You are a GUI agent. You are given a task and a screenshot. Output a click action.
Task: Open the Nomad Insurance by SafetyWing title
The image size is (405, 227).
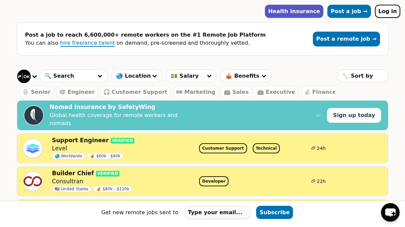coord(103,107)
